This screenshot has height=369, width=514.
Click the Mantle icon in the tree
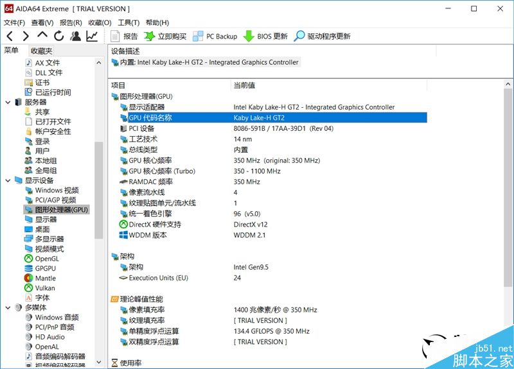(29, 279)
